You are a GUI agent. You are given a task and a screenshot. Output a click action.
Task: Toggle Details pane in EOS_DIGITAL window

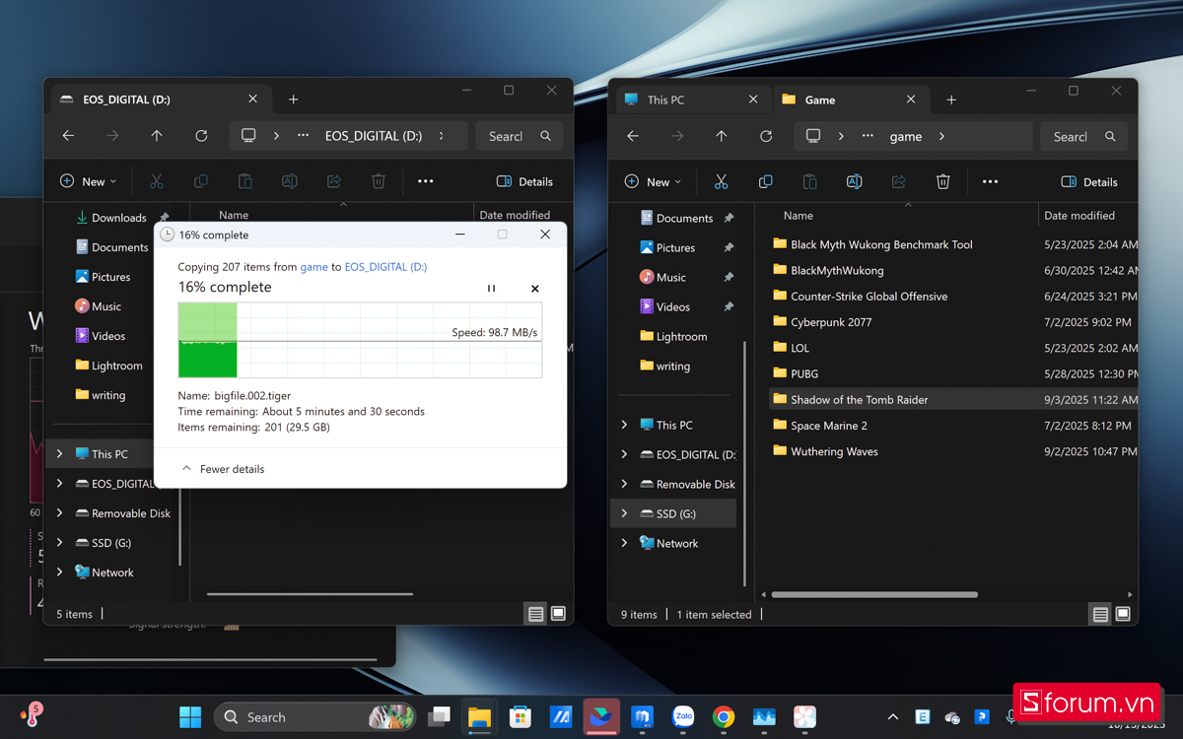tap(524, 181)
